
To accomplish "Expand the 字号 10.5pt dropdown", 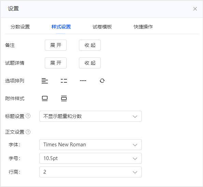I will (x=91, y=158).
